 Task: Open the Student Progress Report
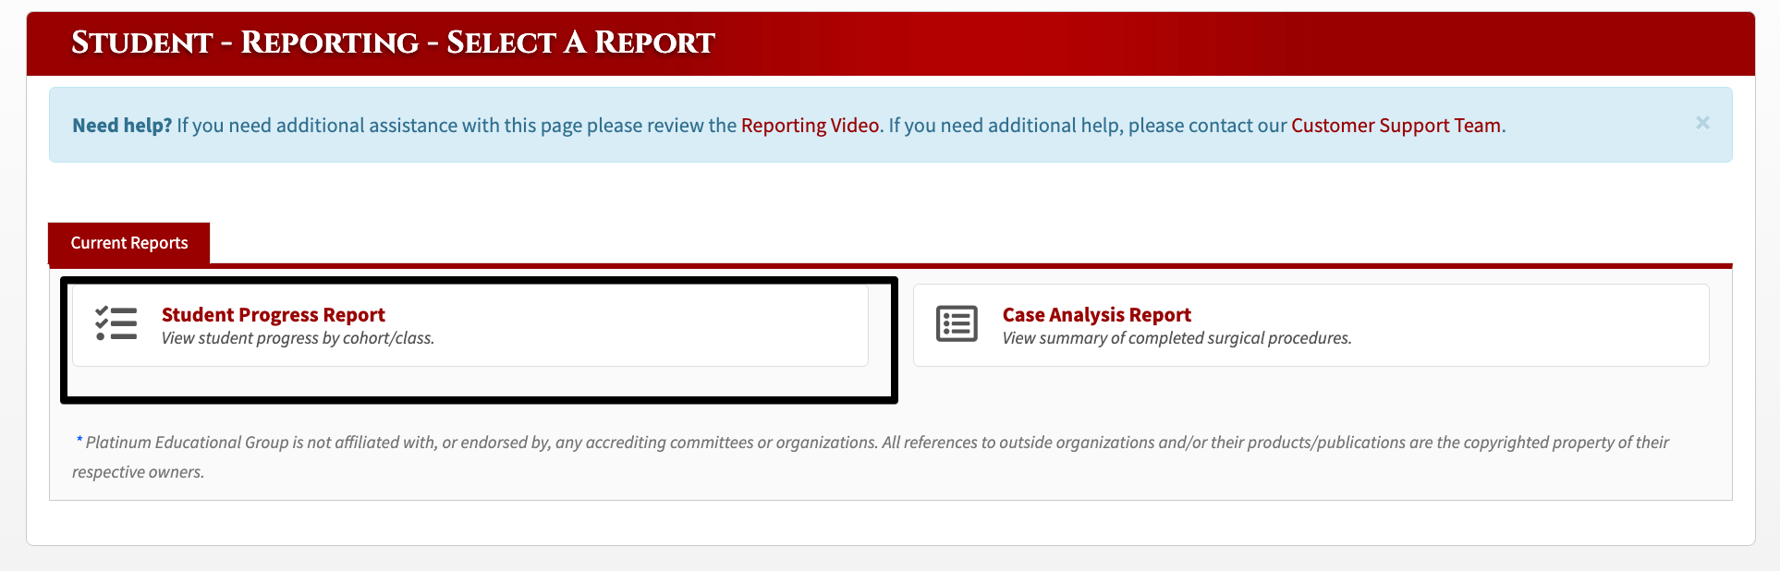click(x=273, y=314)
